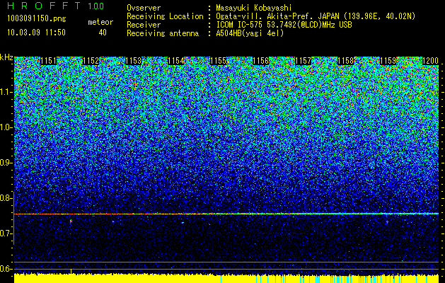Click time marker 1156
The height and width of the screenshot is (283, 445).
(260, 61)
